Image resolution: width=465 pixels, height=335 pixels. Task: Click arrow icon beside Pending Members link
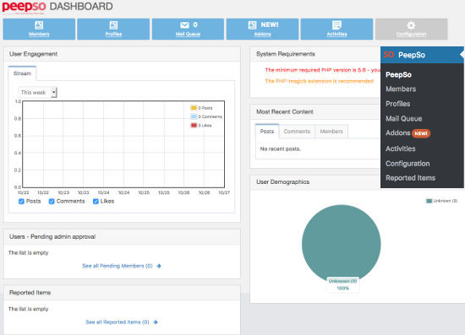point(159,266)
